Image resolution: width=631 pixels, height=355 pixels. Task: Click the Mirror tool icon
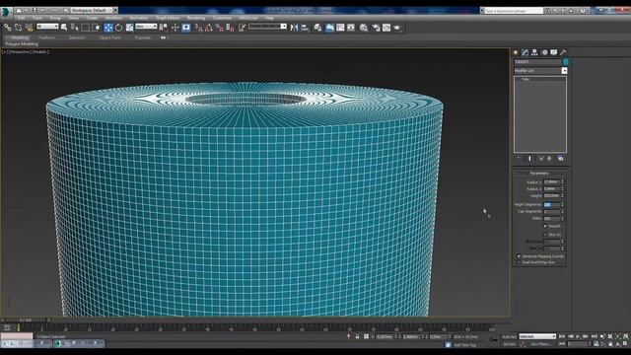click(294, 28)
